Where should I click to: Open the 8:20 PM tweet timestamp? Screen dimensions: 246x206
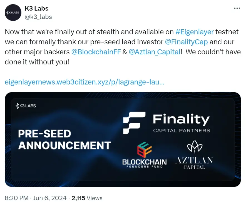point(17,198)
